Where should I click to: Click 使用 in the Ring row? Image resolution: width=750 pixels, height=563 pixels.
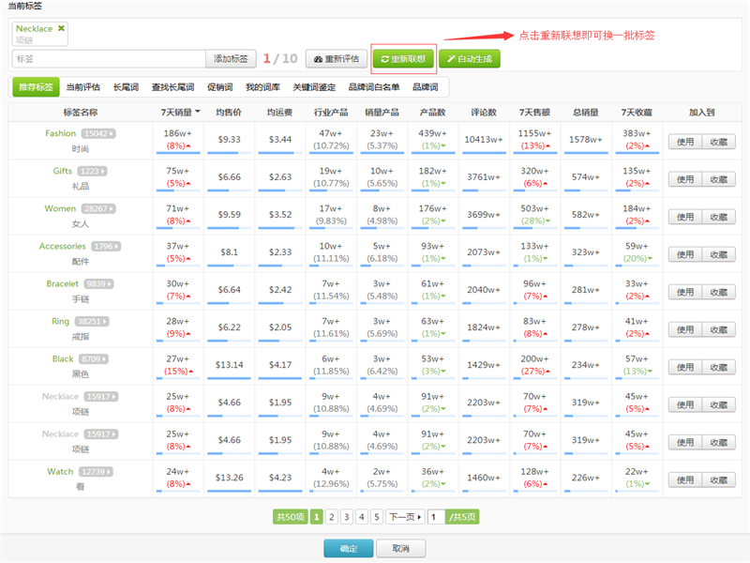pyautogui.click(x=685, y=330)
